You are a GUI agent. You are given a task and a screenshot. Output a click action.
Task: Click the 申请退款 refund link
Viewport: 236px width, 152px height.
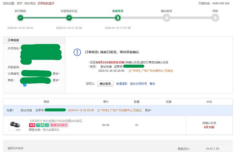pyautogui.click(x=122, y=84)
